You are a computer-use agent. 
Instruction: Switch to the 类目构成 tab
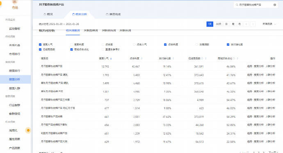coord(113,14)
